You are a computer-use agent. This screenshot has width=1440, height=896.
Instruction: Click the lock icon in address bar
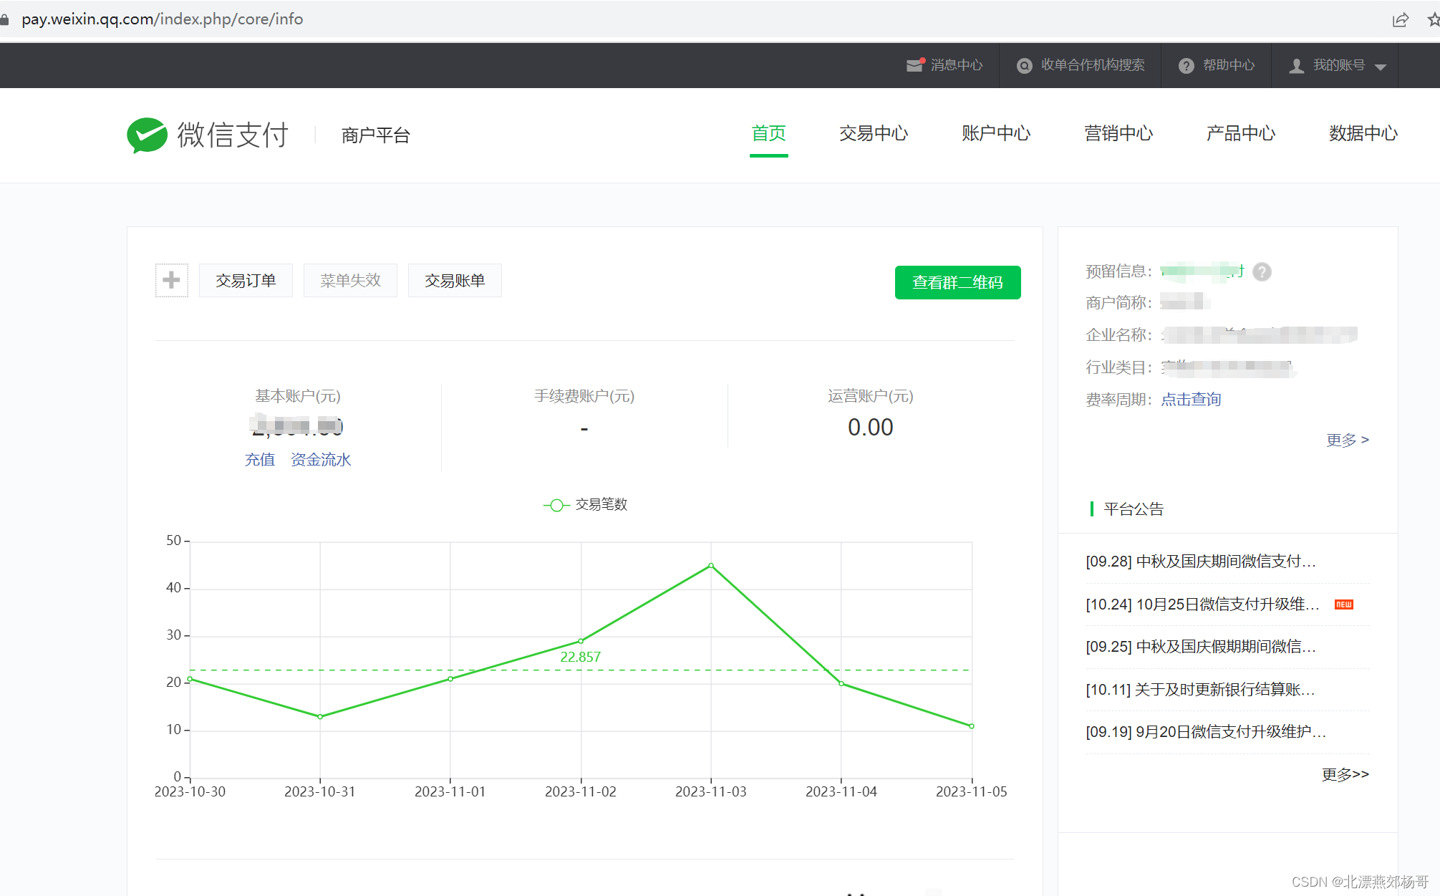[5, 19]
